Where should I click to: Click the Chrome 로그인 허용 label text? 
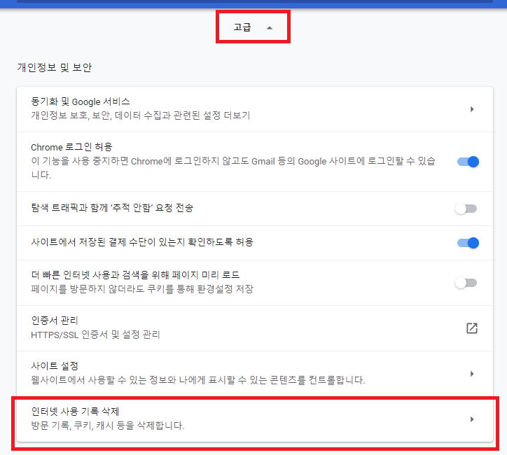pyautogui.click(x=71, y=147)
